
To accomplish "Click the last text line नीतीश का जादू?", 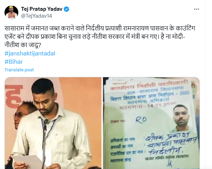I will (23, 45).
